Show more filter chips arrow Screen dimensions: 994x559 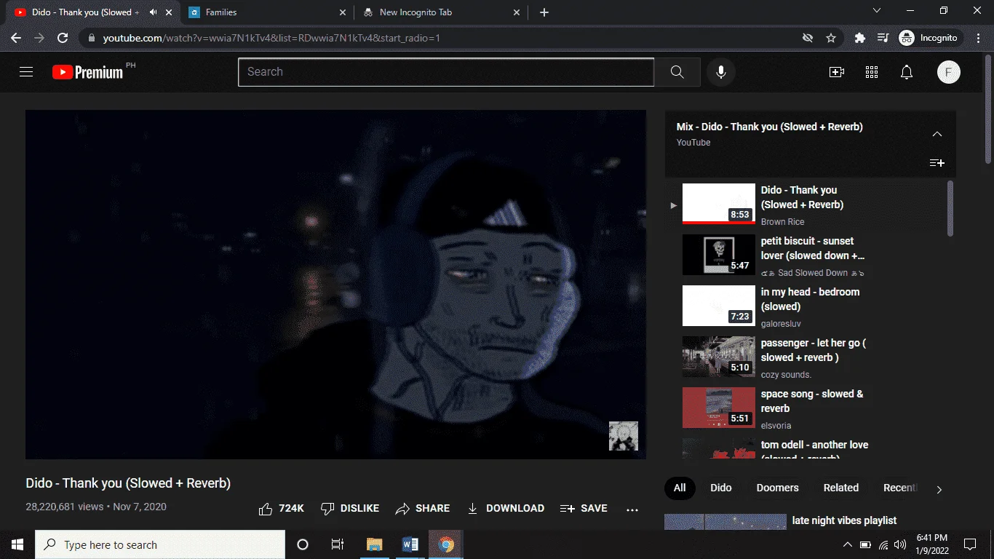coord(939,489)
